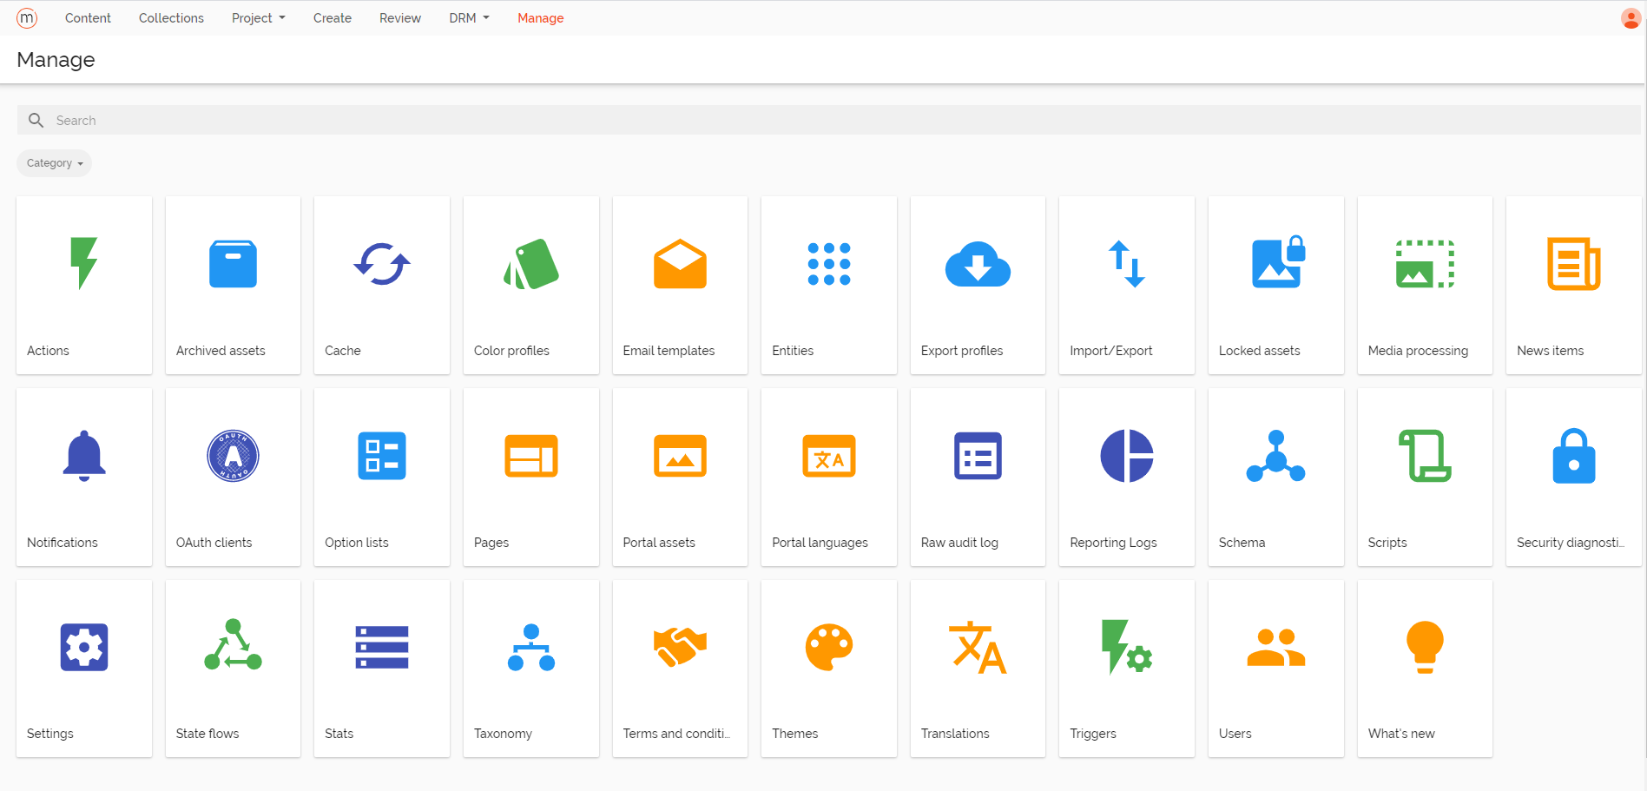Expand the Project menu
1647x791 pixels.
click(257, 17)
